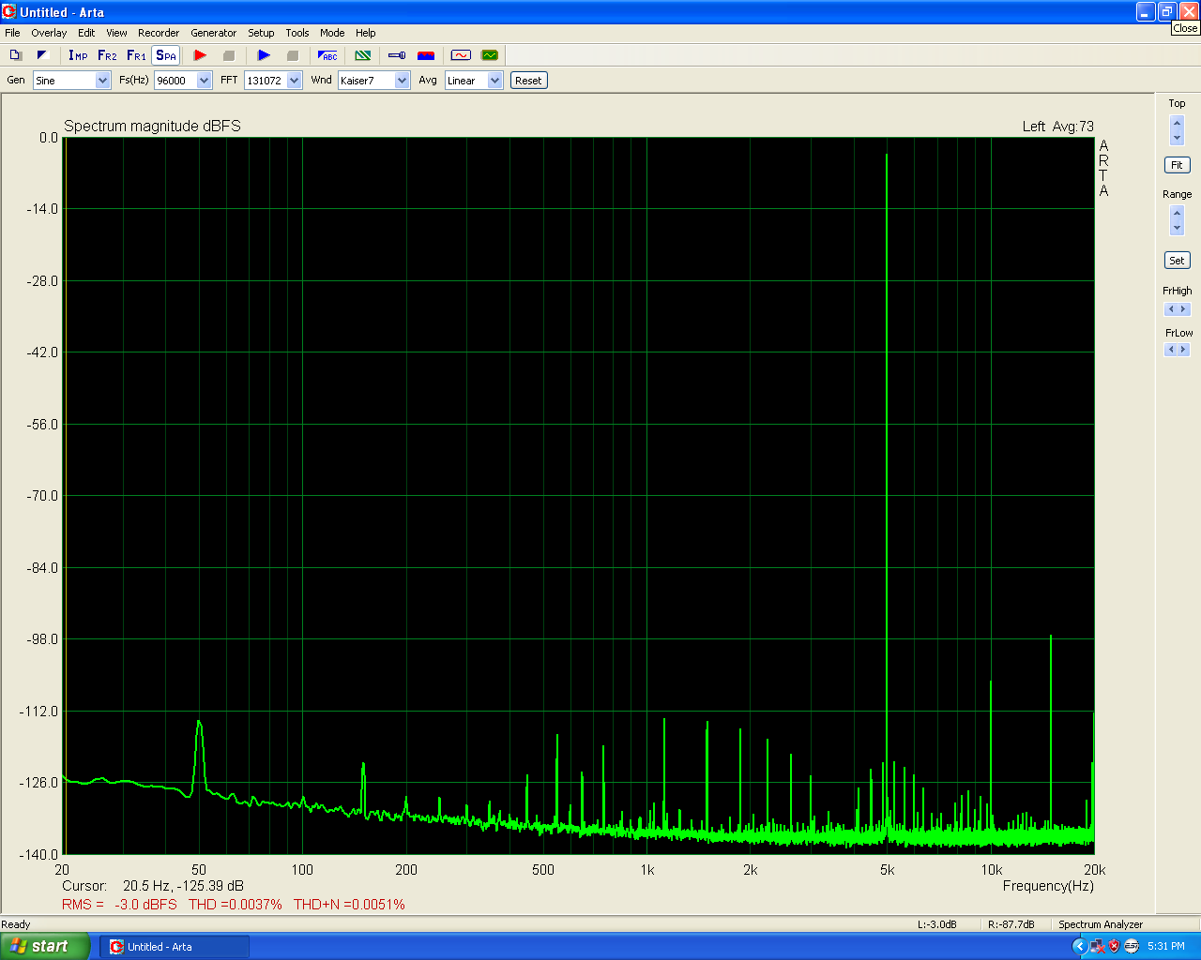Shift FrHigh right with its right arrow
The width and height of the screenshot is (1201, 960).
tap(1183, 309)
